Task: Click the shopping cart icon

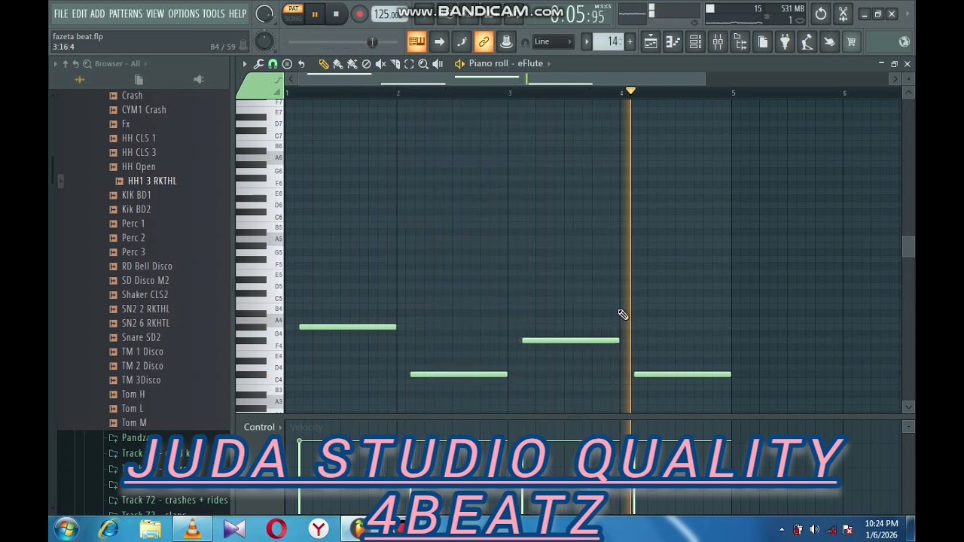Action: [x=851, y=42]
